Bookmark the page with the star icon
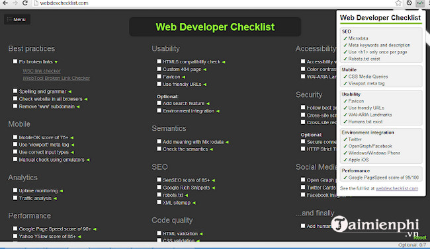The height and width of the screenshot is (249, 430). 398,3
